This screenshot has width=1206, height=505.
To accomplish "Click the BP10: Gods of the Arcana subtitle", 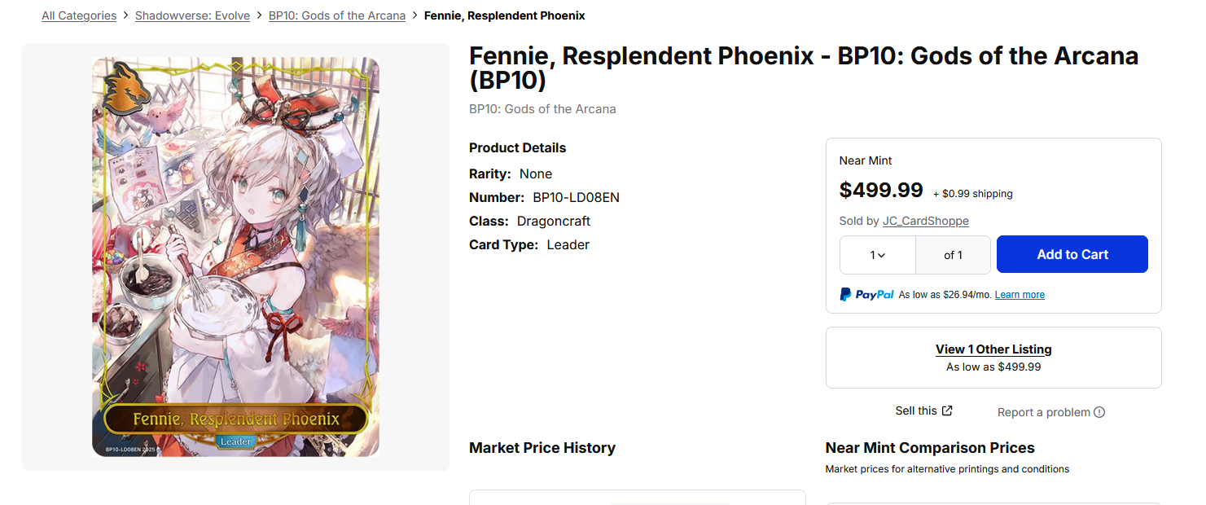I will 542,109.
